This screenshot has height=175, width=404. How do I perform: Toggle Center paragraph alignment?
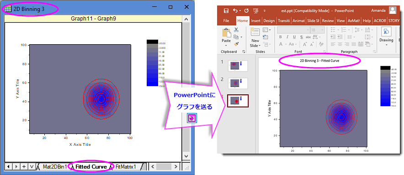tap(340, 44)
